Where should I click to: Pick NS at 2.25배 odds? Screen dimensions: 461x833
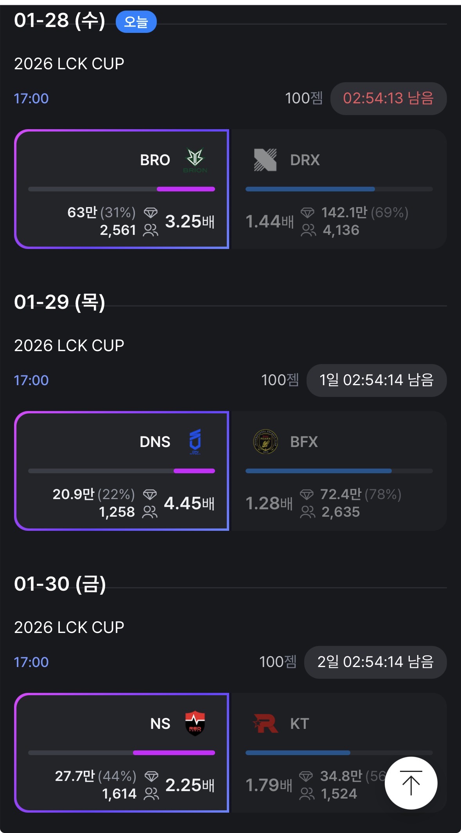(122, 753)
